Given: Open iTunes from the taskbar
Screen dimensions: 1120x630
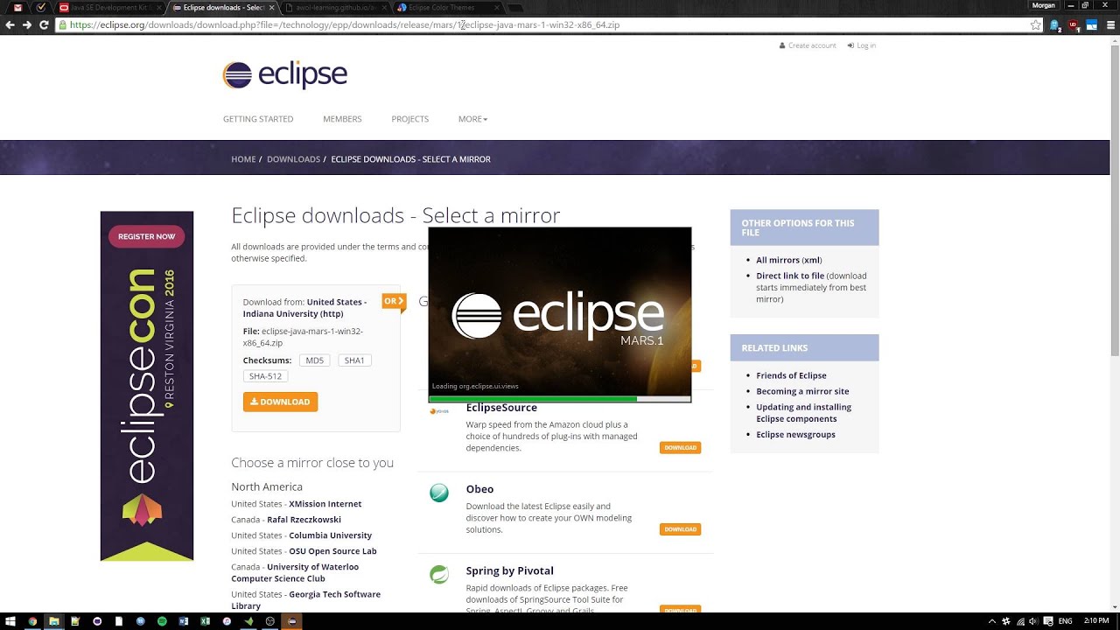Looking at the screenshot, I should (x=227, y=621).
